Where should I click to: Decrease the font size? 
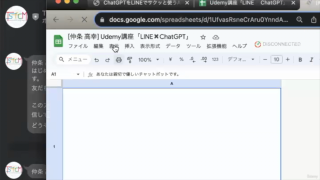click(265, 59)
